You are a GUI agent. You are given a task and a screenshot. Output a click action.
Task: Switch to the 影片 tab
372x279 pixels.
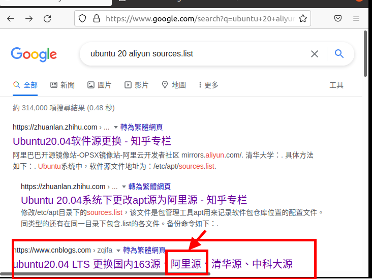click(x=137, y=85)
